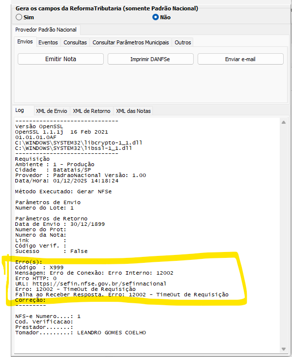This screenshot has height=357, width=292.
Task: Click 'Numero do Lote: 1' line
Action: 44,208
